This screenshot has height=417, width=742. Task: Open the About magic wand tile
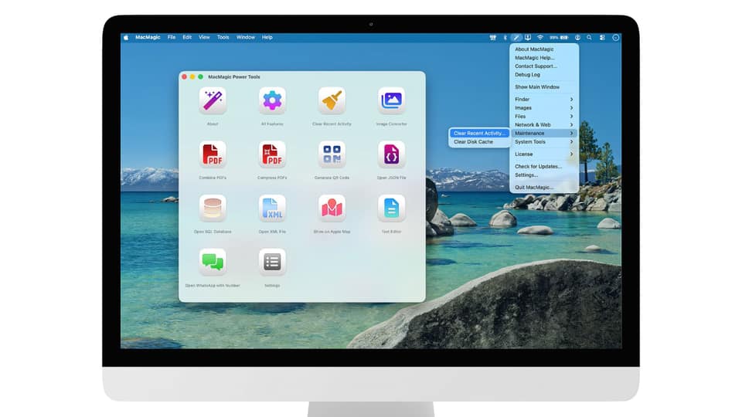(x=213, y=100)
